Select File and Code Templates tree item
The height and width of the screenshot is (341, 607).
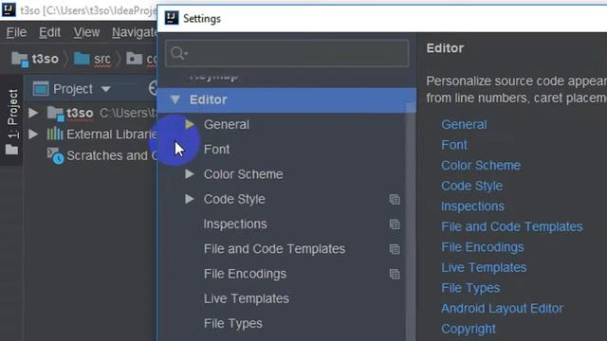pyautogui.click(x=274, y=248)
